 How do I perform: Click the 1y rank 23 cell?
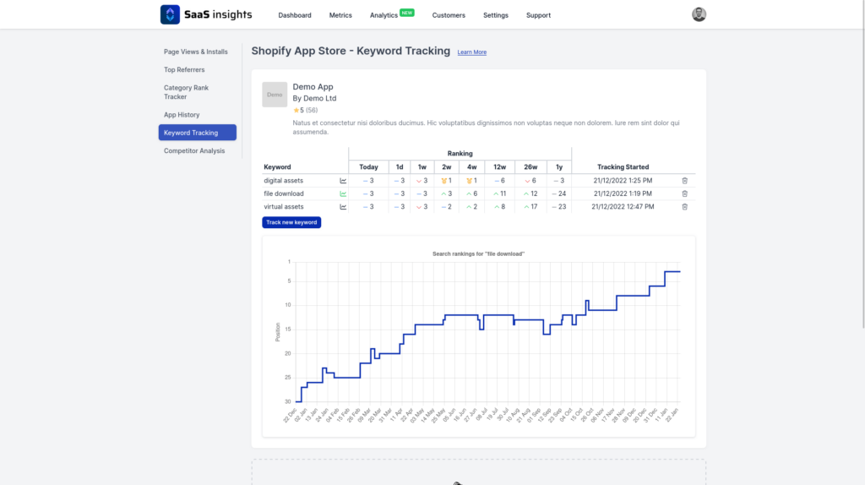[559, 207]
